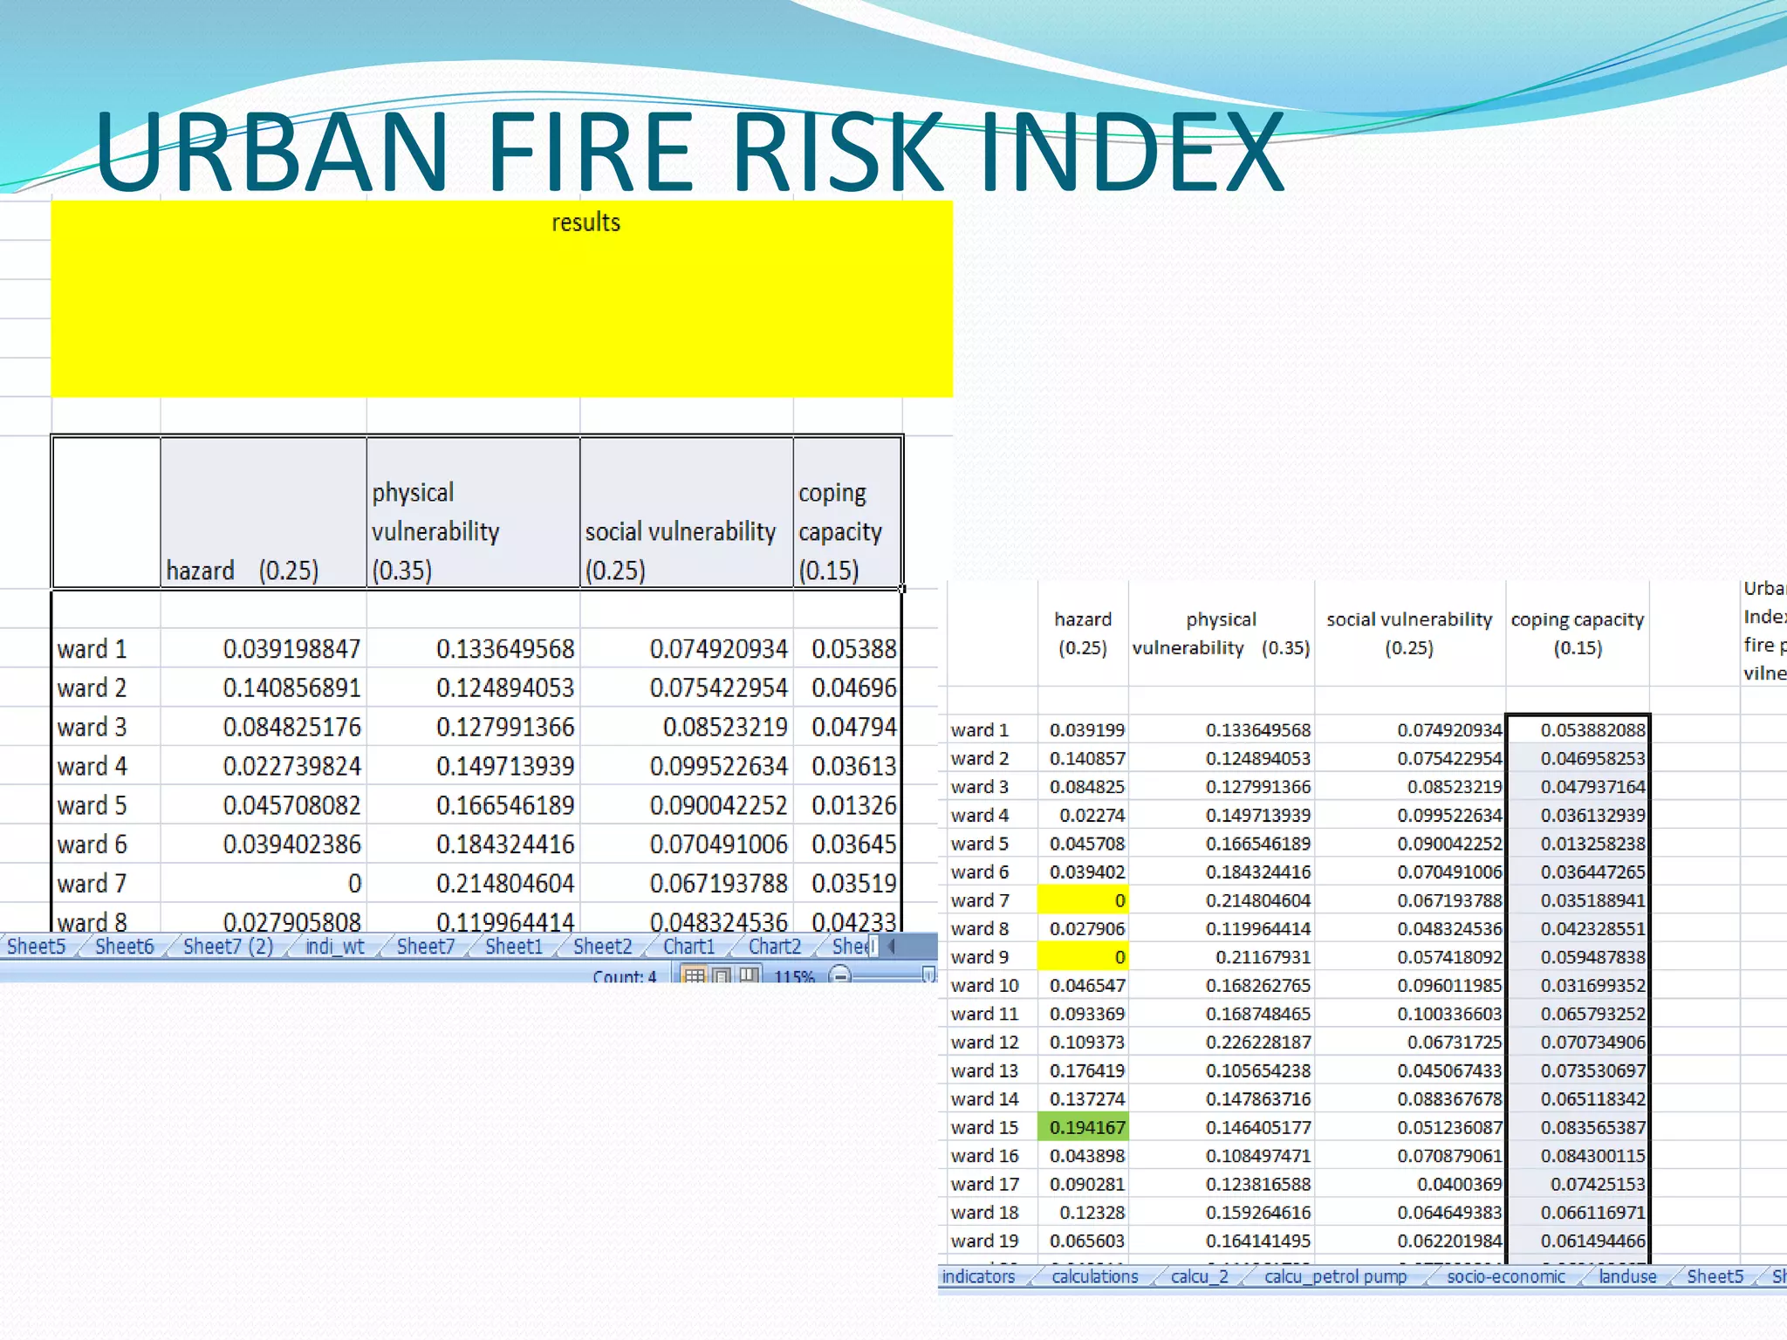Select cell 0.100336603 for ward 11
This screenshot has width=1787, height=1340.
1410,1014
